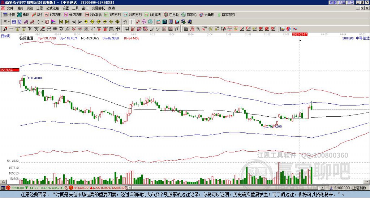Click the circled 金 gold ratio icon
Image resolution: width=370 pixels, height=198 pixels.
[x=211, y=29]
